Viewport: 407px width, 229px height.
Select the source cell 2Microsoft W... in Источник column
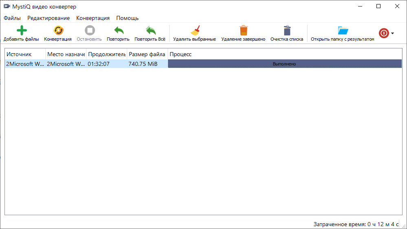point(25,64)
